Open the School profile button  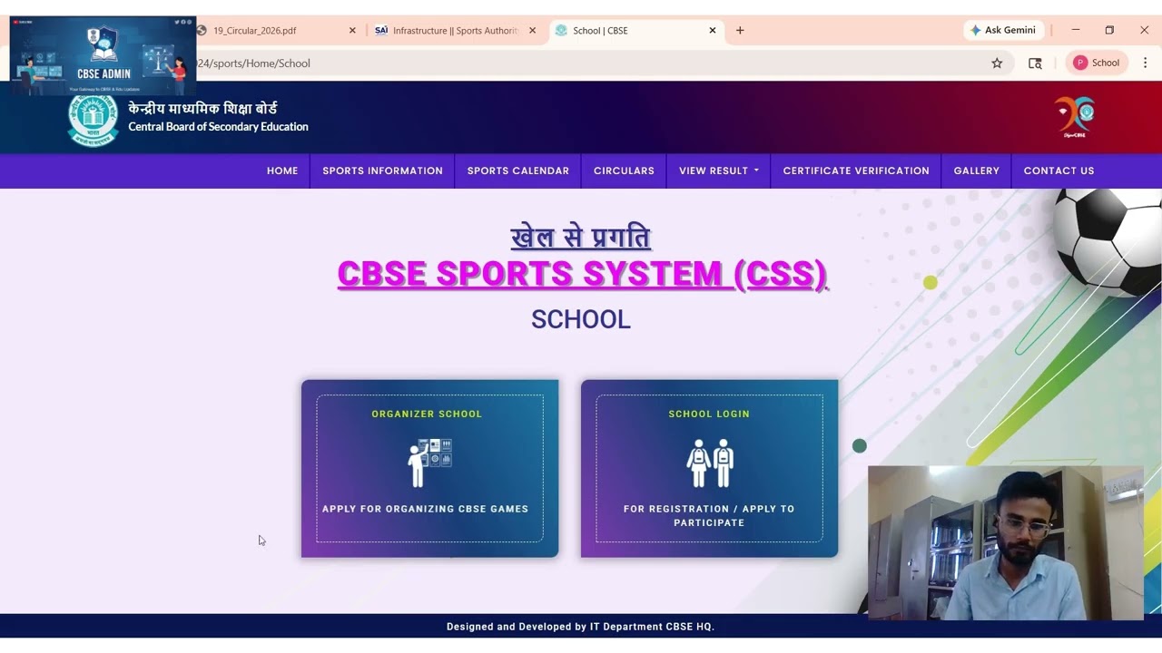(x=1097, y=63)
